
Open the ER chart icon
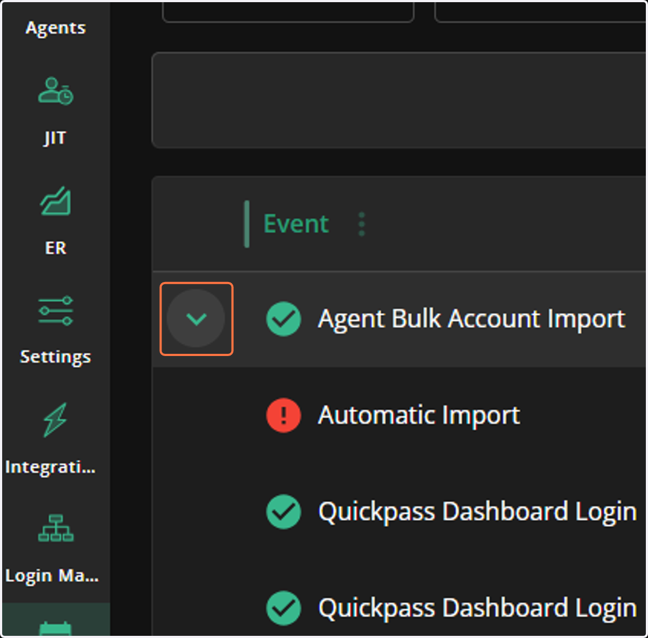pos(56,201)
